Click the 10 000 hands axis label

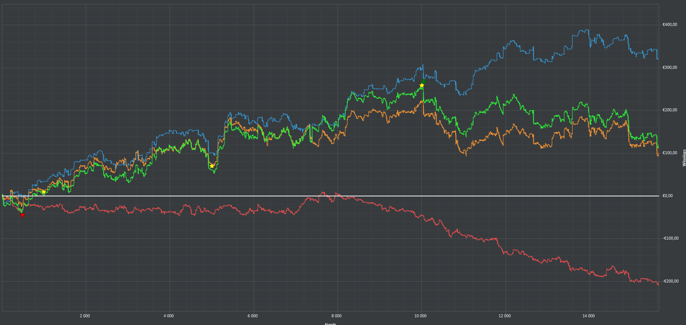(421, 316)
